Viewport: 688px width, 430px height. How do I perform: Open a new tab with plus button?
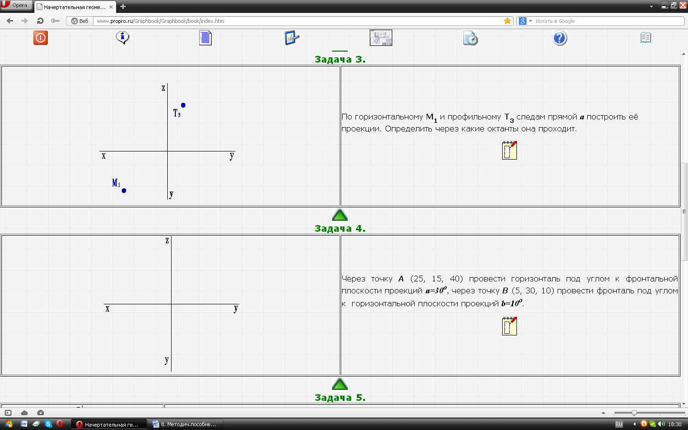(123, 7)
